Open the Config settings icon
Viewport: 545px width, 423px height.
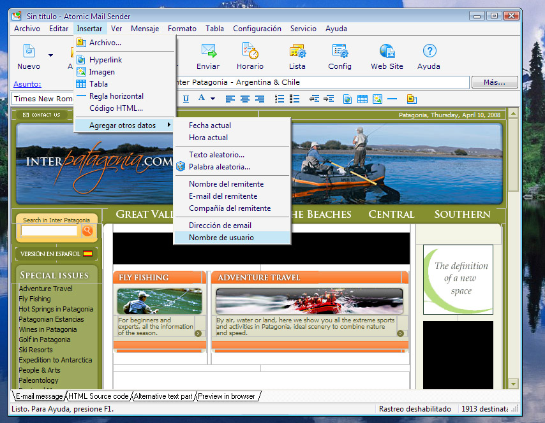click(x=340, y=51)
